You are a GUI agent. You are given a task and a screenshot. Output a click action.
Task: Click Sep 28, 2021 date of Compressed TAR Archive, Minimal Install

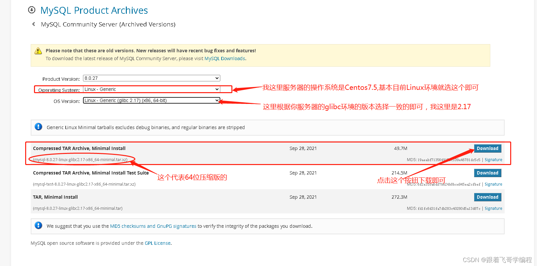pyautogui.click(x=303, y=148)
